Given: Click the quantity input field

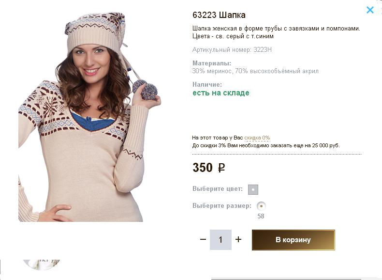Looking at the screenshot, I should pos(220,240).
